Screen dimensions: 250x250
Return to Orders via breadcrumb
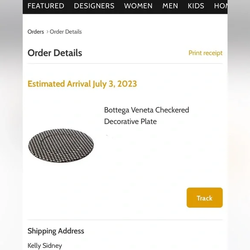(36, 32)
